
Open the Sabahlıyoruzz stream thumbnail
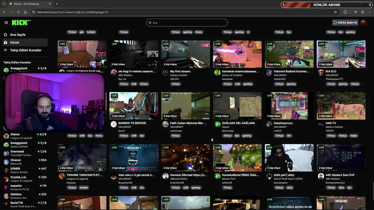(x=289, y=106)
